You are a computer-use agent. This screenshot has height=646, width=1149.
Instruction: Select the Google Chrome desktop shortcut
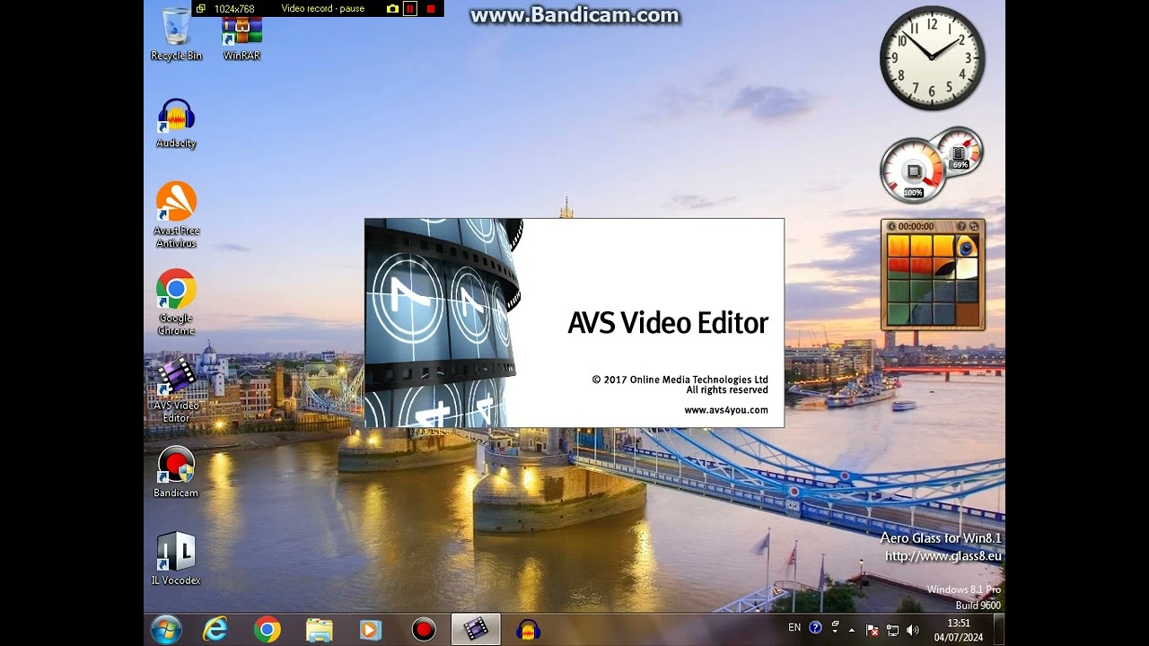pos(176,302)
